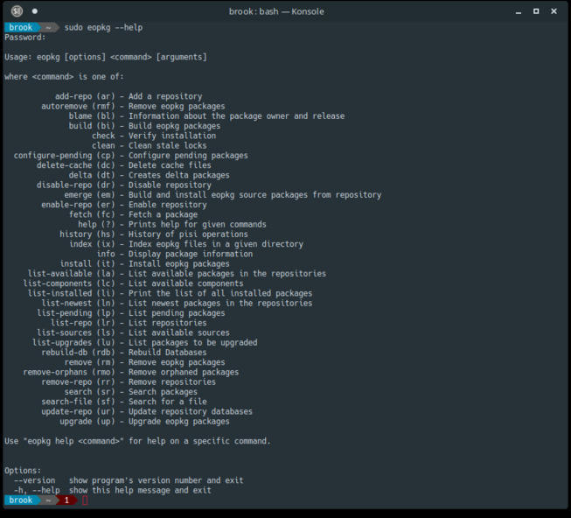
Task: Click the 'where <command> is one of:' line
Action: [x=64, y=77]
